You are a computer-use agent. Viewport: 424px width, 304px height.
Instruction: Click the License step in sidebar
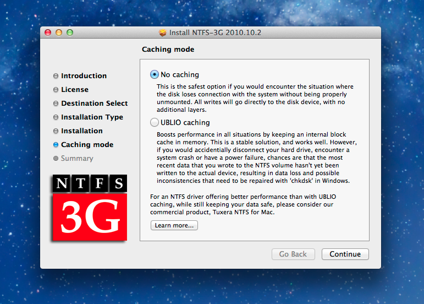click(x=75, y=90)
